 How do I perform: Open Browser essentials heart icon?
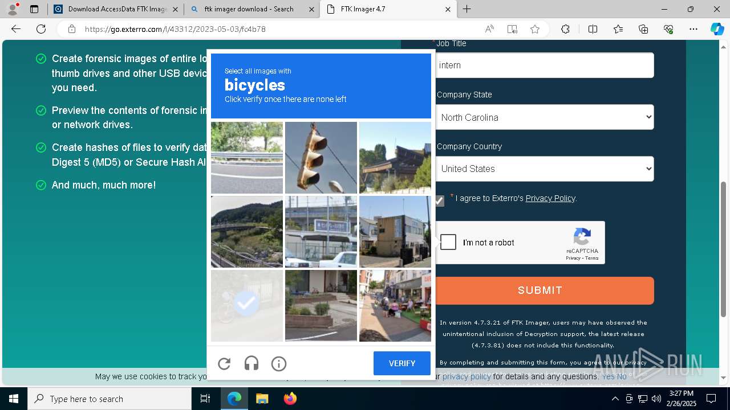click(668, 29)
